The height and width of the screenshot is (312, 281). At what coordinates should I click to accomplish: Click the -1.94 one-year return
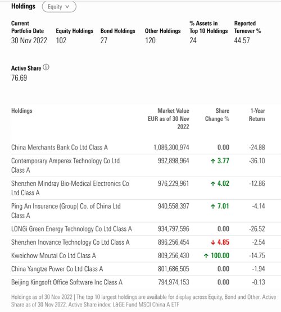(259, 269)
